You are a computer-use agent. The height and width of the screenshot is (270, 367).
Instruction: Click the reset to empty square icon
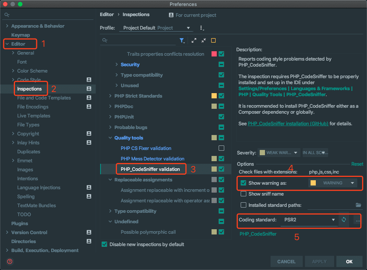coord(213,40)
